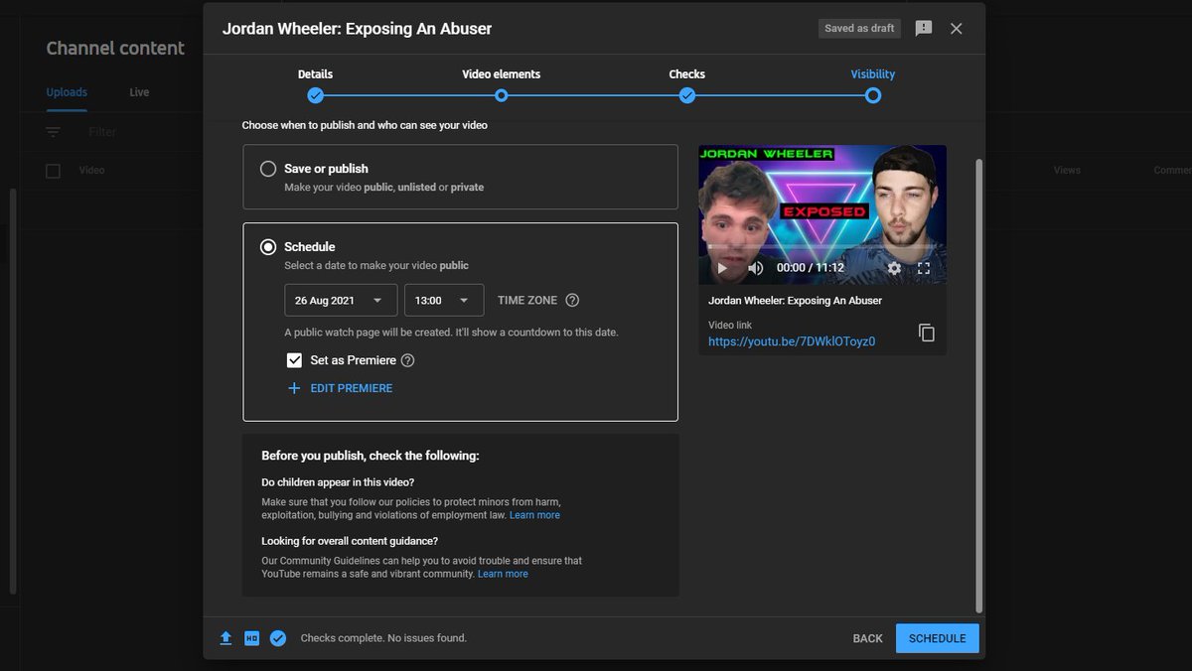The height and width of the screenshot is (671, 1192).
Task: Select the Save or publish radio button
Action: click(x=268, y=169)
